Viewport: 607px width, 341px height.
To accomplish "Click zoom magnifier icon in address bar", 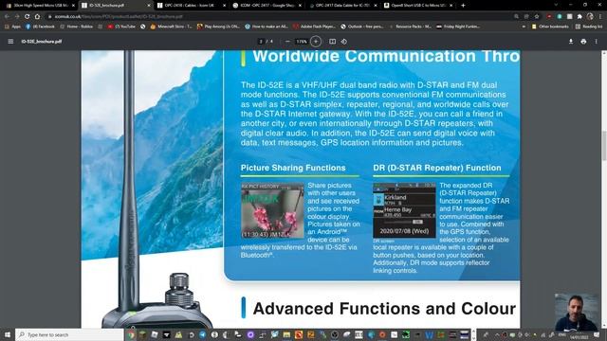I will 516,17.
